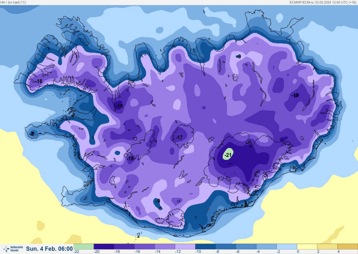
Task: Click the 'Hiti í 2m hæð (°C)' title
Action: (x=13, y=2)
